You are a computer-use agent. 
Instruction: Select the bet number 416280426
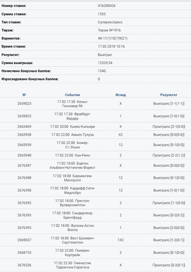coord(107,6)
